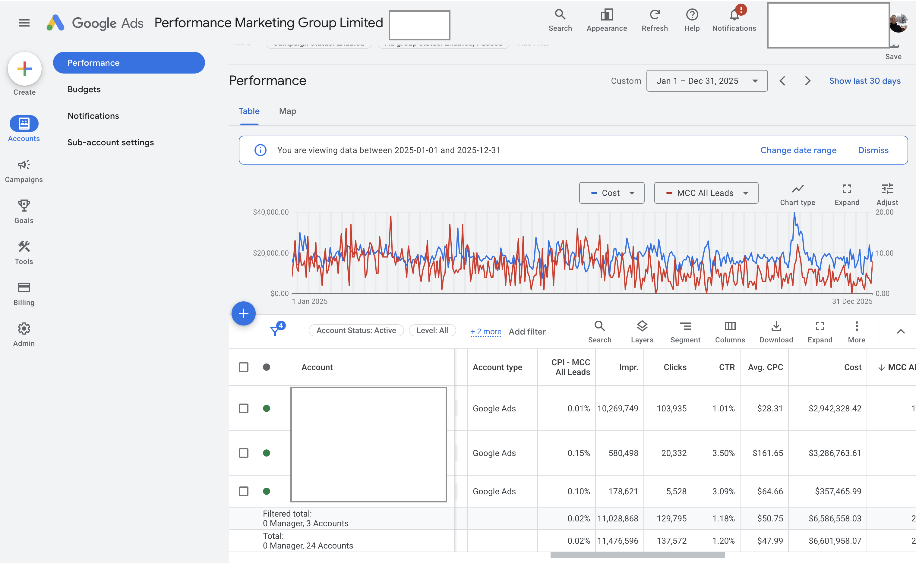Open the Help menu
916x563 pixels.
pyautogui.click(x=692, y=20)
